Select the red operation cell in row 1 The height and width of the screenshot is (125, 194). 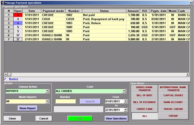point(18,15)
